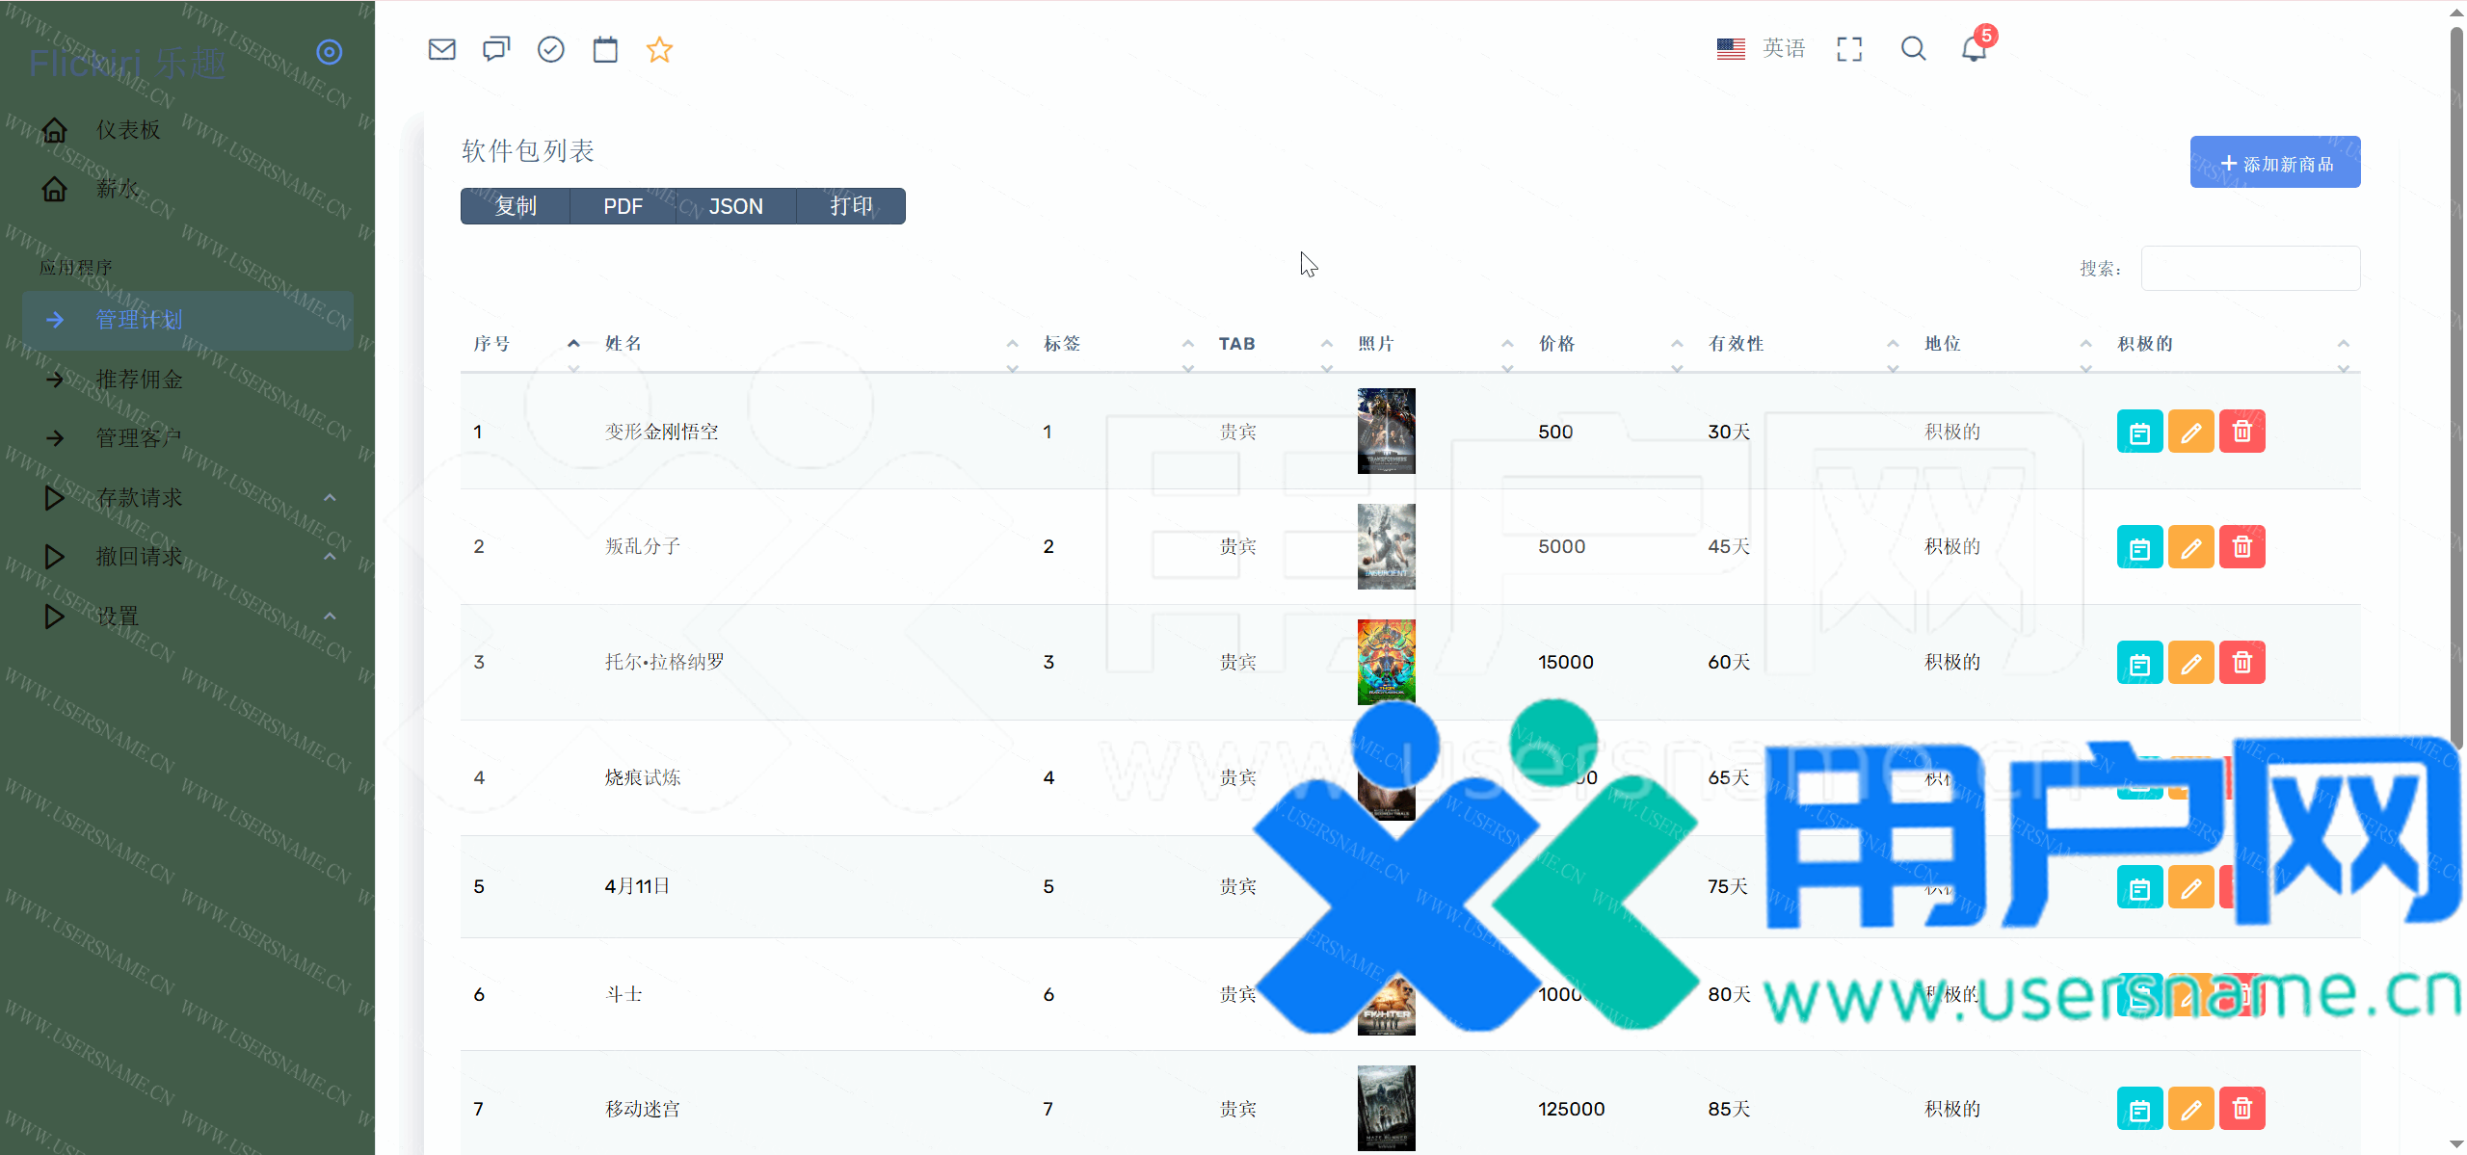Image resolution: width=2467 pixels, height=1155 pixels.
Task: Expand the 存款请求 sidebar menu
Action: point(140,498)
